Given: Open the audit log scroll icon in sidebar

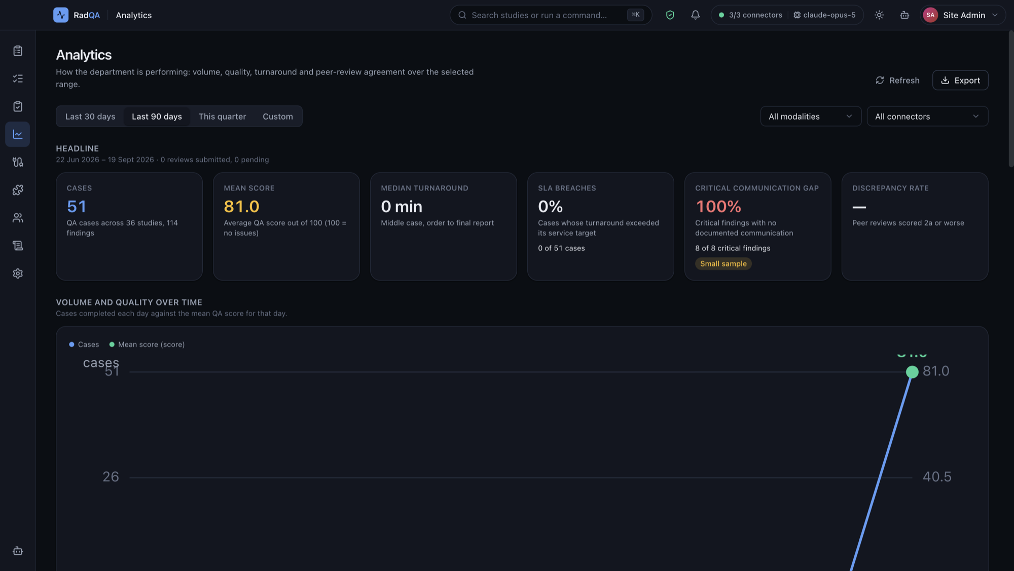Looking at the screenshot, I should point(18,246).
